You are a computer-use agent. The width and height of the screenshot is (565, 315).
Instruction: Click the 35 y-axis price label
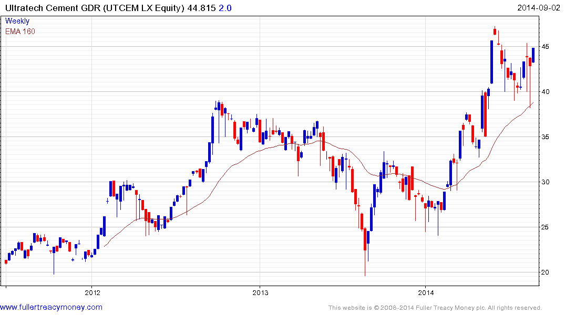(x=546, y=137)
